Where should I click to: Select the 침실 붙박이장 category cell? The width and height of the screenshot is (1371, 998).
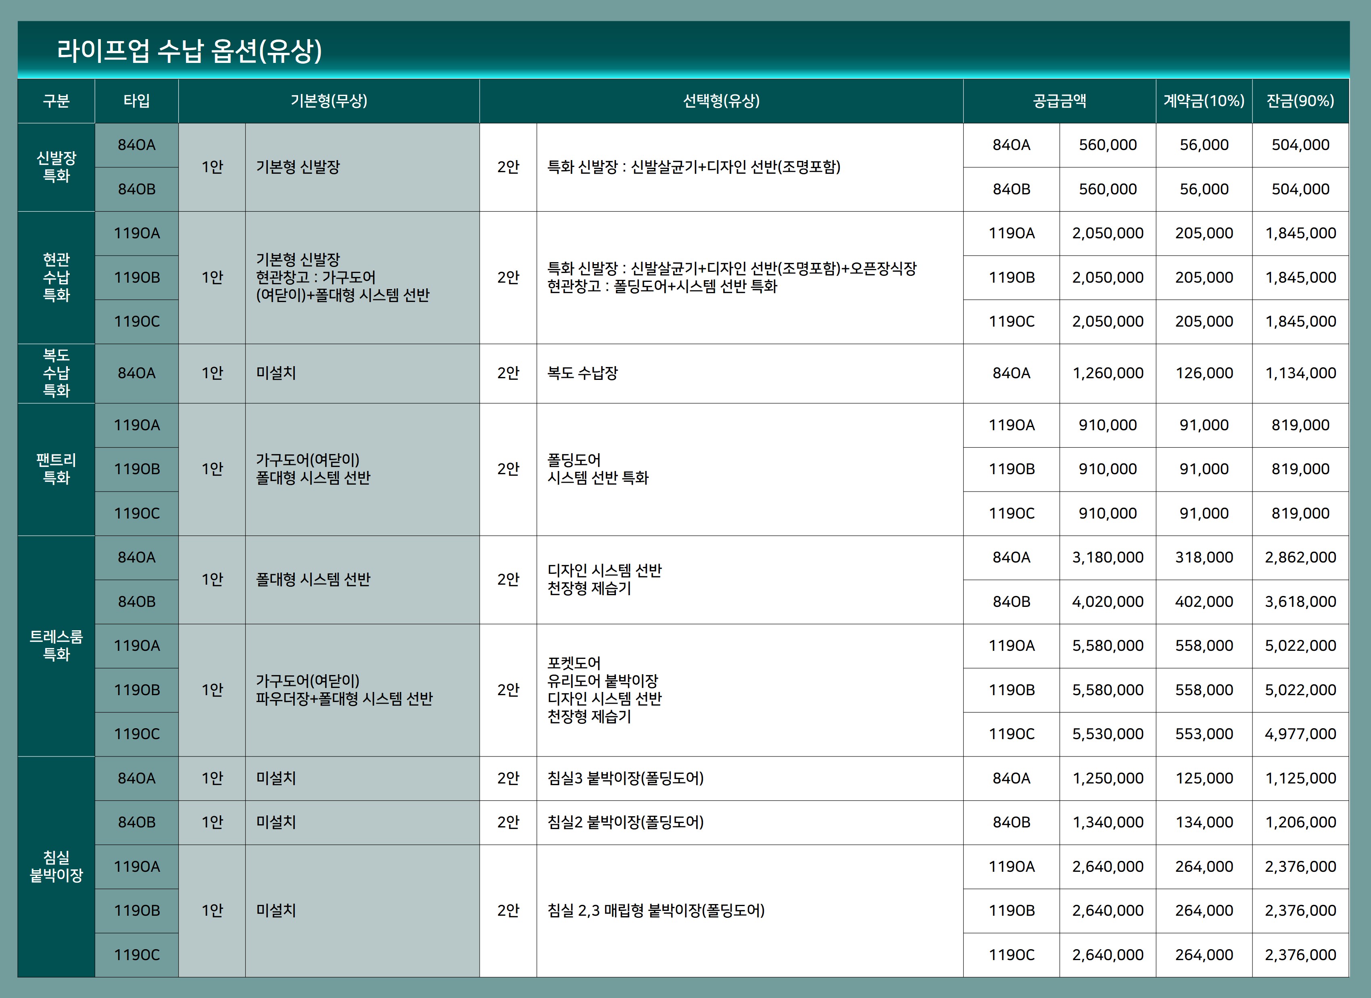tap(56, 866)
